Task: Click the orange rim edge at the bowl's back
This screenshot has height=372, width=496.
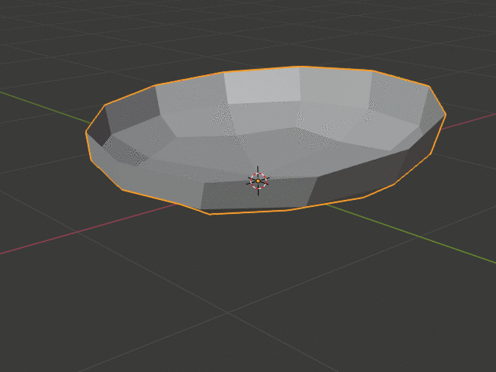Action: pyautogui.click(x=298, y=67)
